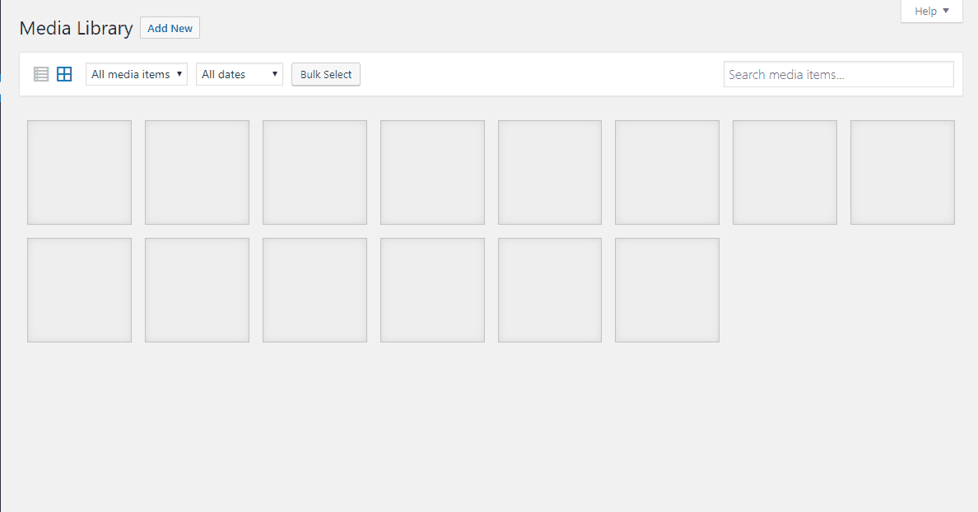Image resolution: width=978 pixels, height=512 pixels.
Task: Open the first thumbnail in the second row
Action: click(79, 290)
